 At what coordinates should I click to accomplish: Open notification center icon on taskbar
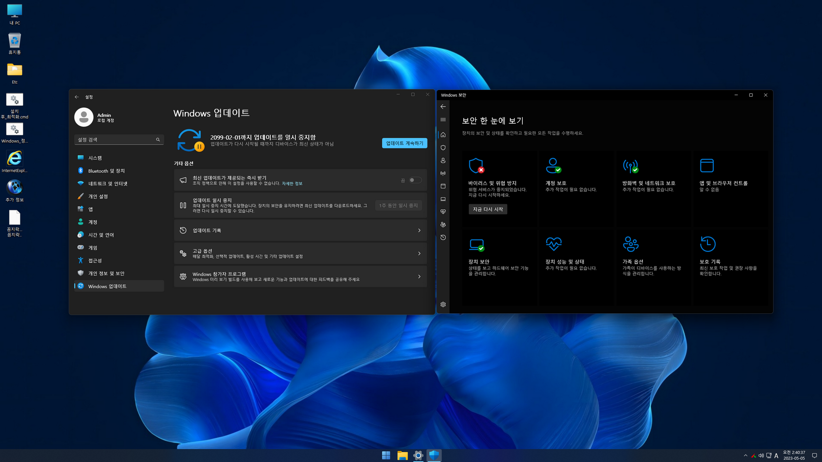point(815,456)
